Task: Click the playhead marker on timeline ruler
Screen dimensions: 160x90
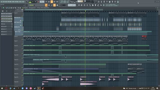Action: 85,11
